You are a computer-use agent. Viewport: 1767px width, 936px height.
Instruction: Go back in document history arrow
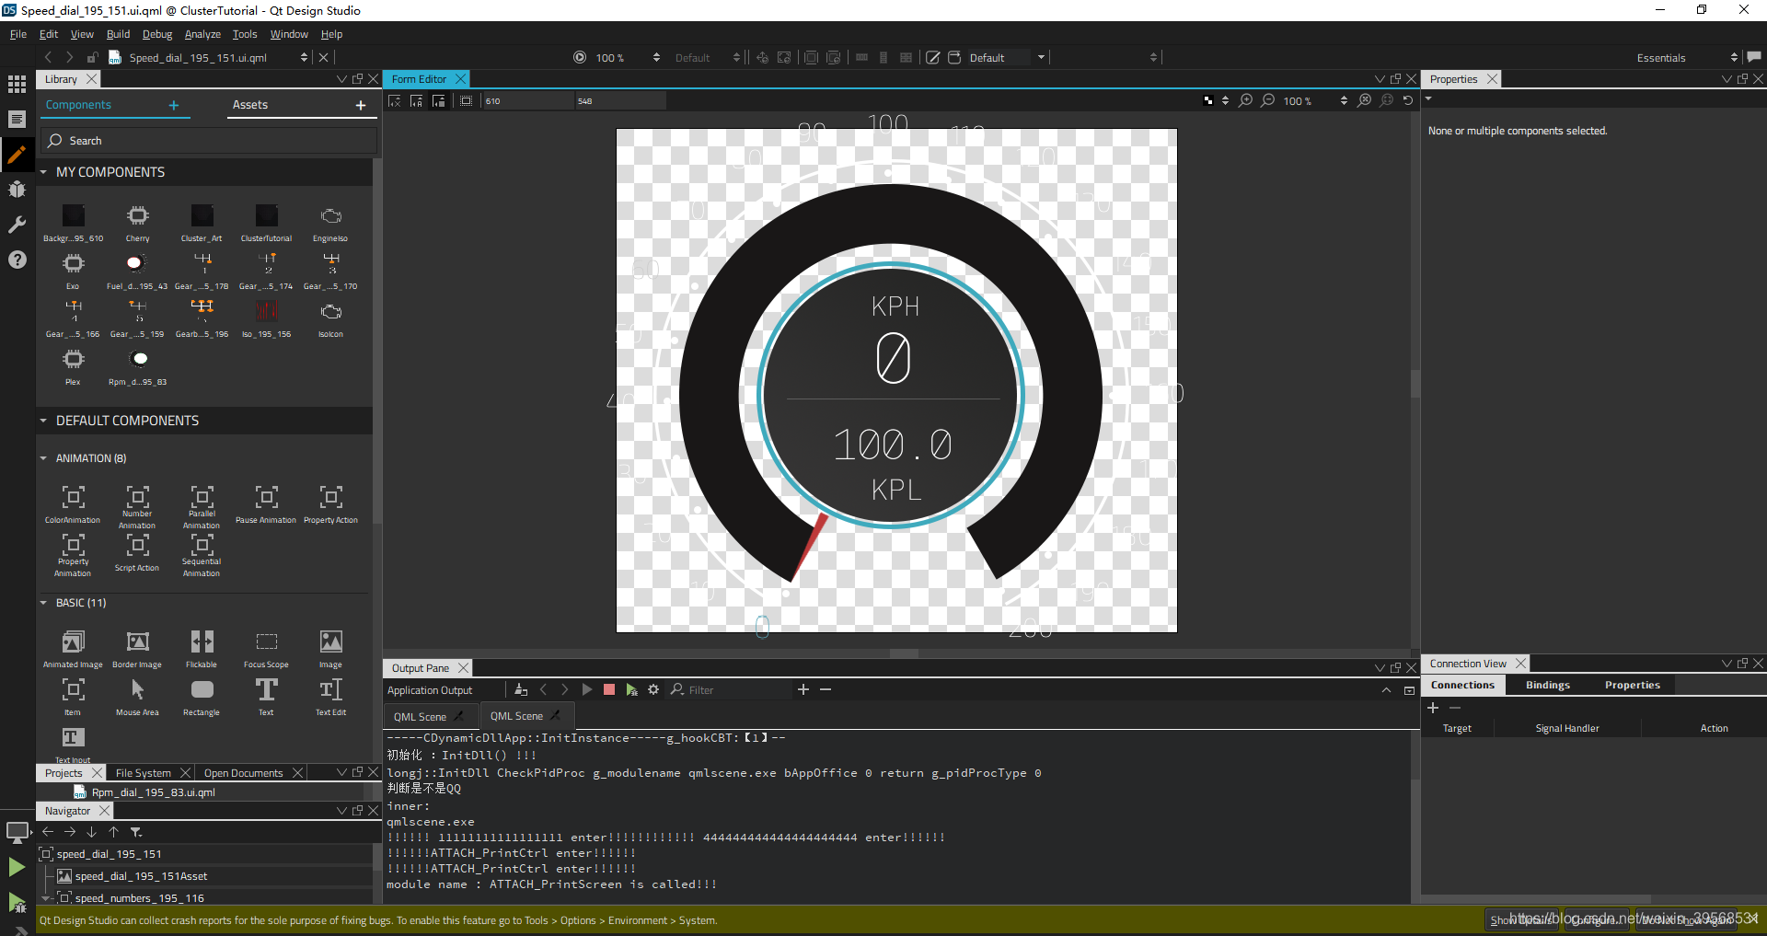point(48,57)
